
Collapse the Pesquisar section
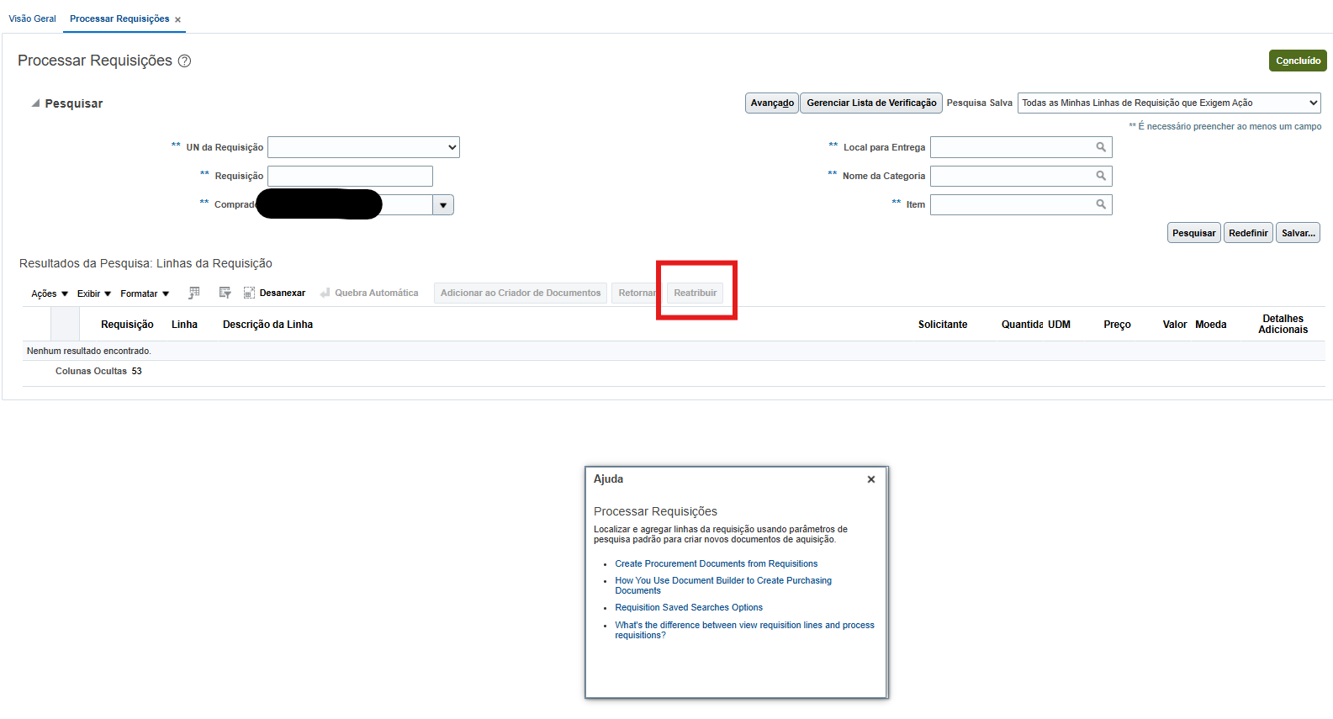(35, 103)
